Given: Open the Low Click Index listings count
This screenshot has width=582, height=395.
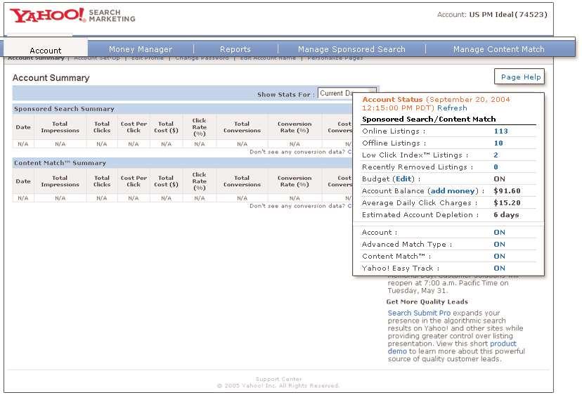Looking at the screenshot, I should point(496,155).
